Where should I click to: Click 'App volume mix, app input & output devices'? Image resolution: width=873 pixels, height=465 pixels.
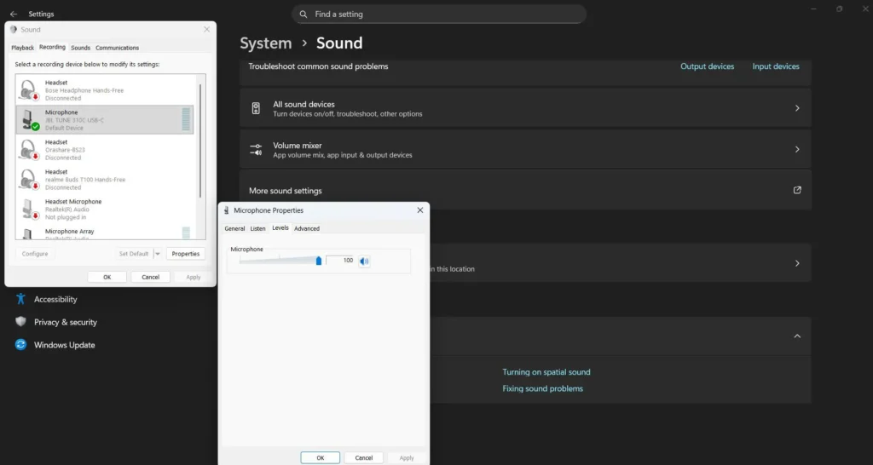343,155
